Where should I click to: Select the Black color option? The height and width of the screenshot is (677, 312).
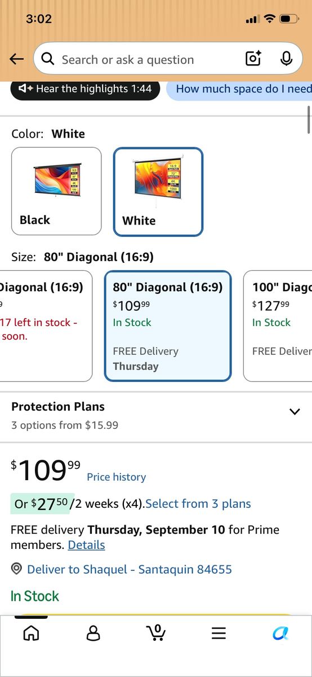point(56,191)
